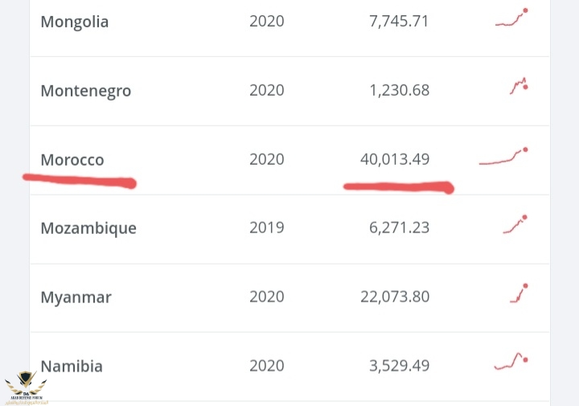Click Mozambique's value 6,271.23
Screen dimensions: 579x406
pos(399,228)
